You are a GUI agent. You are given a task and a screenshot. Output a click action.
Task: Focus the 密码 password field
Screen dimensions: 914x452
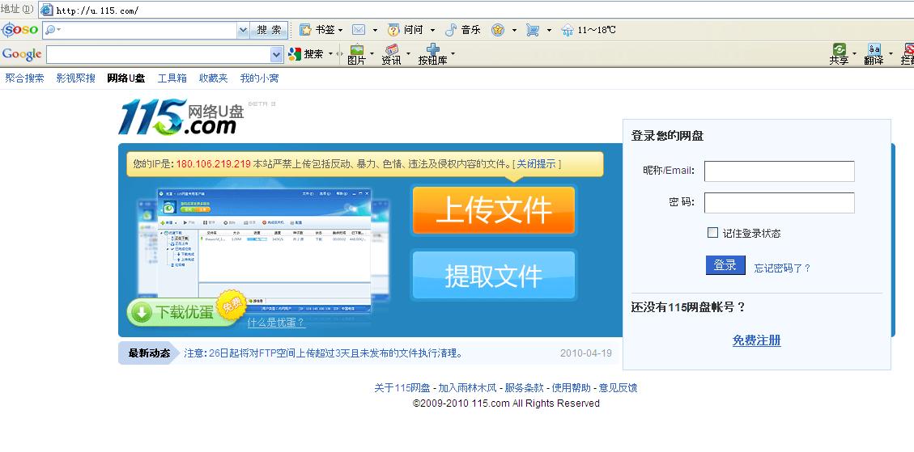point(780,203)
